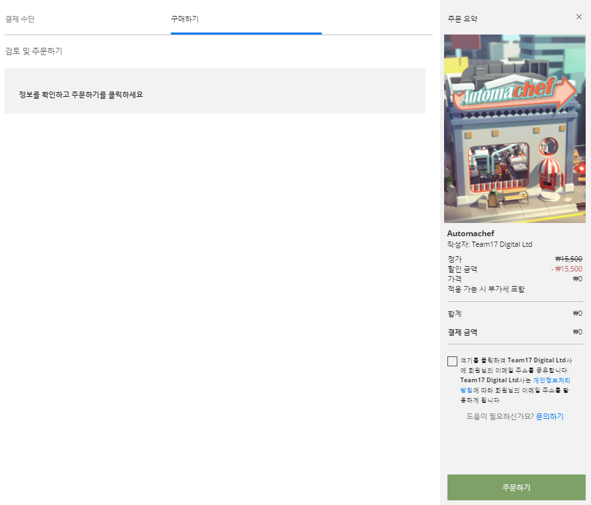Viewport: 591px width, 505px height.
Task: Select the 적용 가능 시 부가세 포함 note
Action: coord(486,289)
